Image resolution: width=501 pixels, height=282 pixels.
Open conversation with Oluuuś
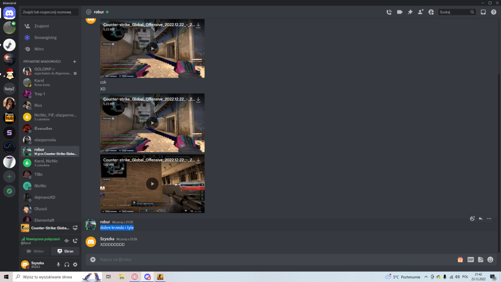50,209
